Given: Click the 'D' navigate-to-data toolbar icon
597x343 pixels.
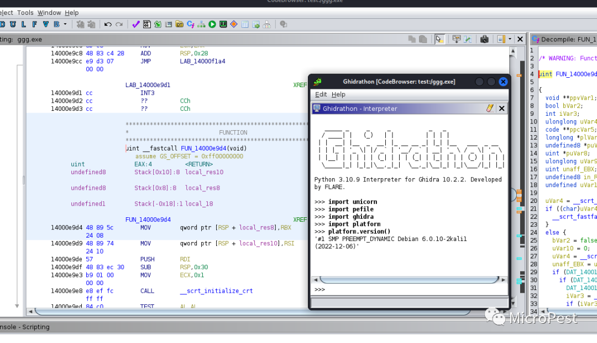Looking at the screenshot, I should coord(2,24).
